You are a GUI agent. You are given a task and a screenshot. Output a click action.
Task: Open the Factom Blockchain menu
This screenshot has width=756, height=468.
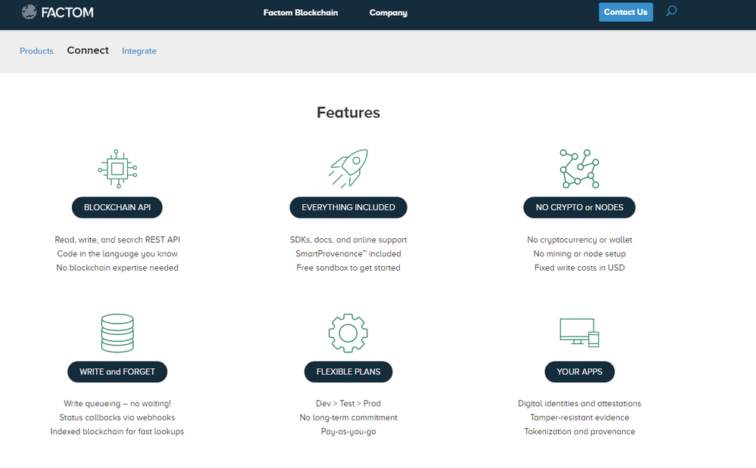pyautogui.click(x=300, y=13)
